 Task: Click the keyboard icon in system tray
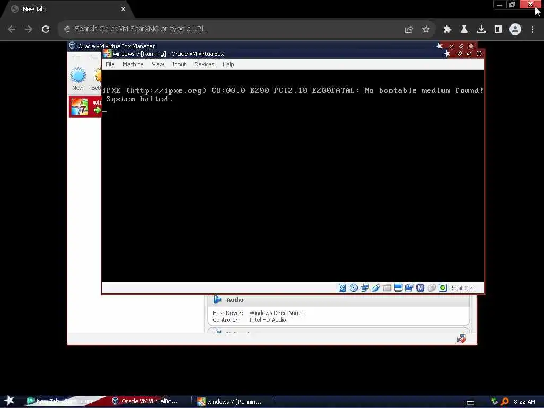tap(471, 402)
